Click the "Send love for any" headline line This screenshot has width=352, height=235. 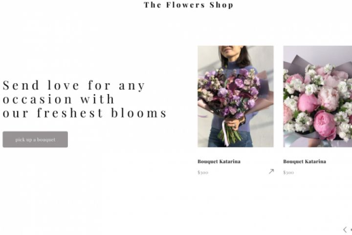click(x=74, y=85)
